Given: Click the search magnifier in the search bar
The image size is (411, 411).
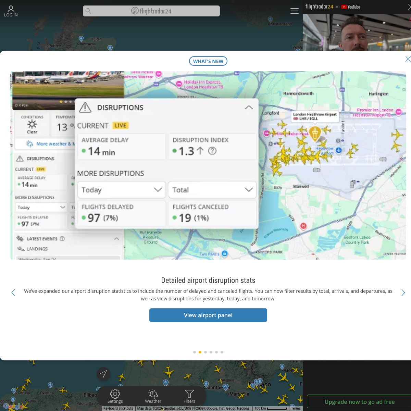Looking at the screenshot, I should coord(88,11).
